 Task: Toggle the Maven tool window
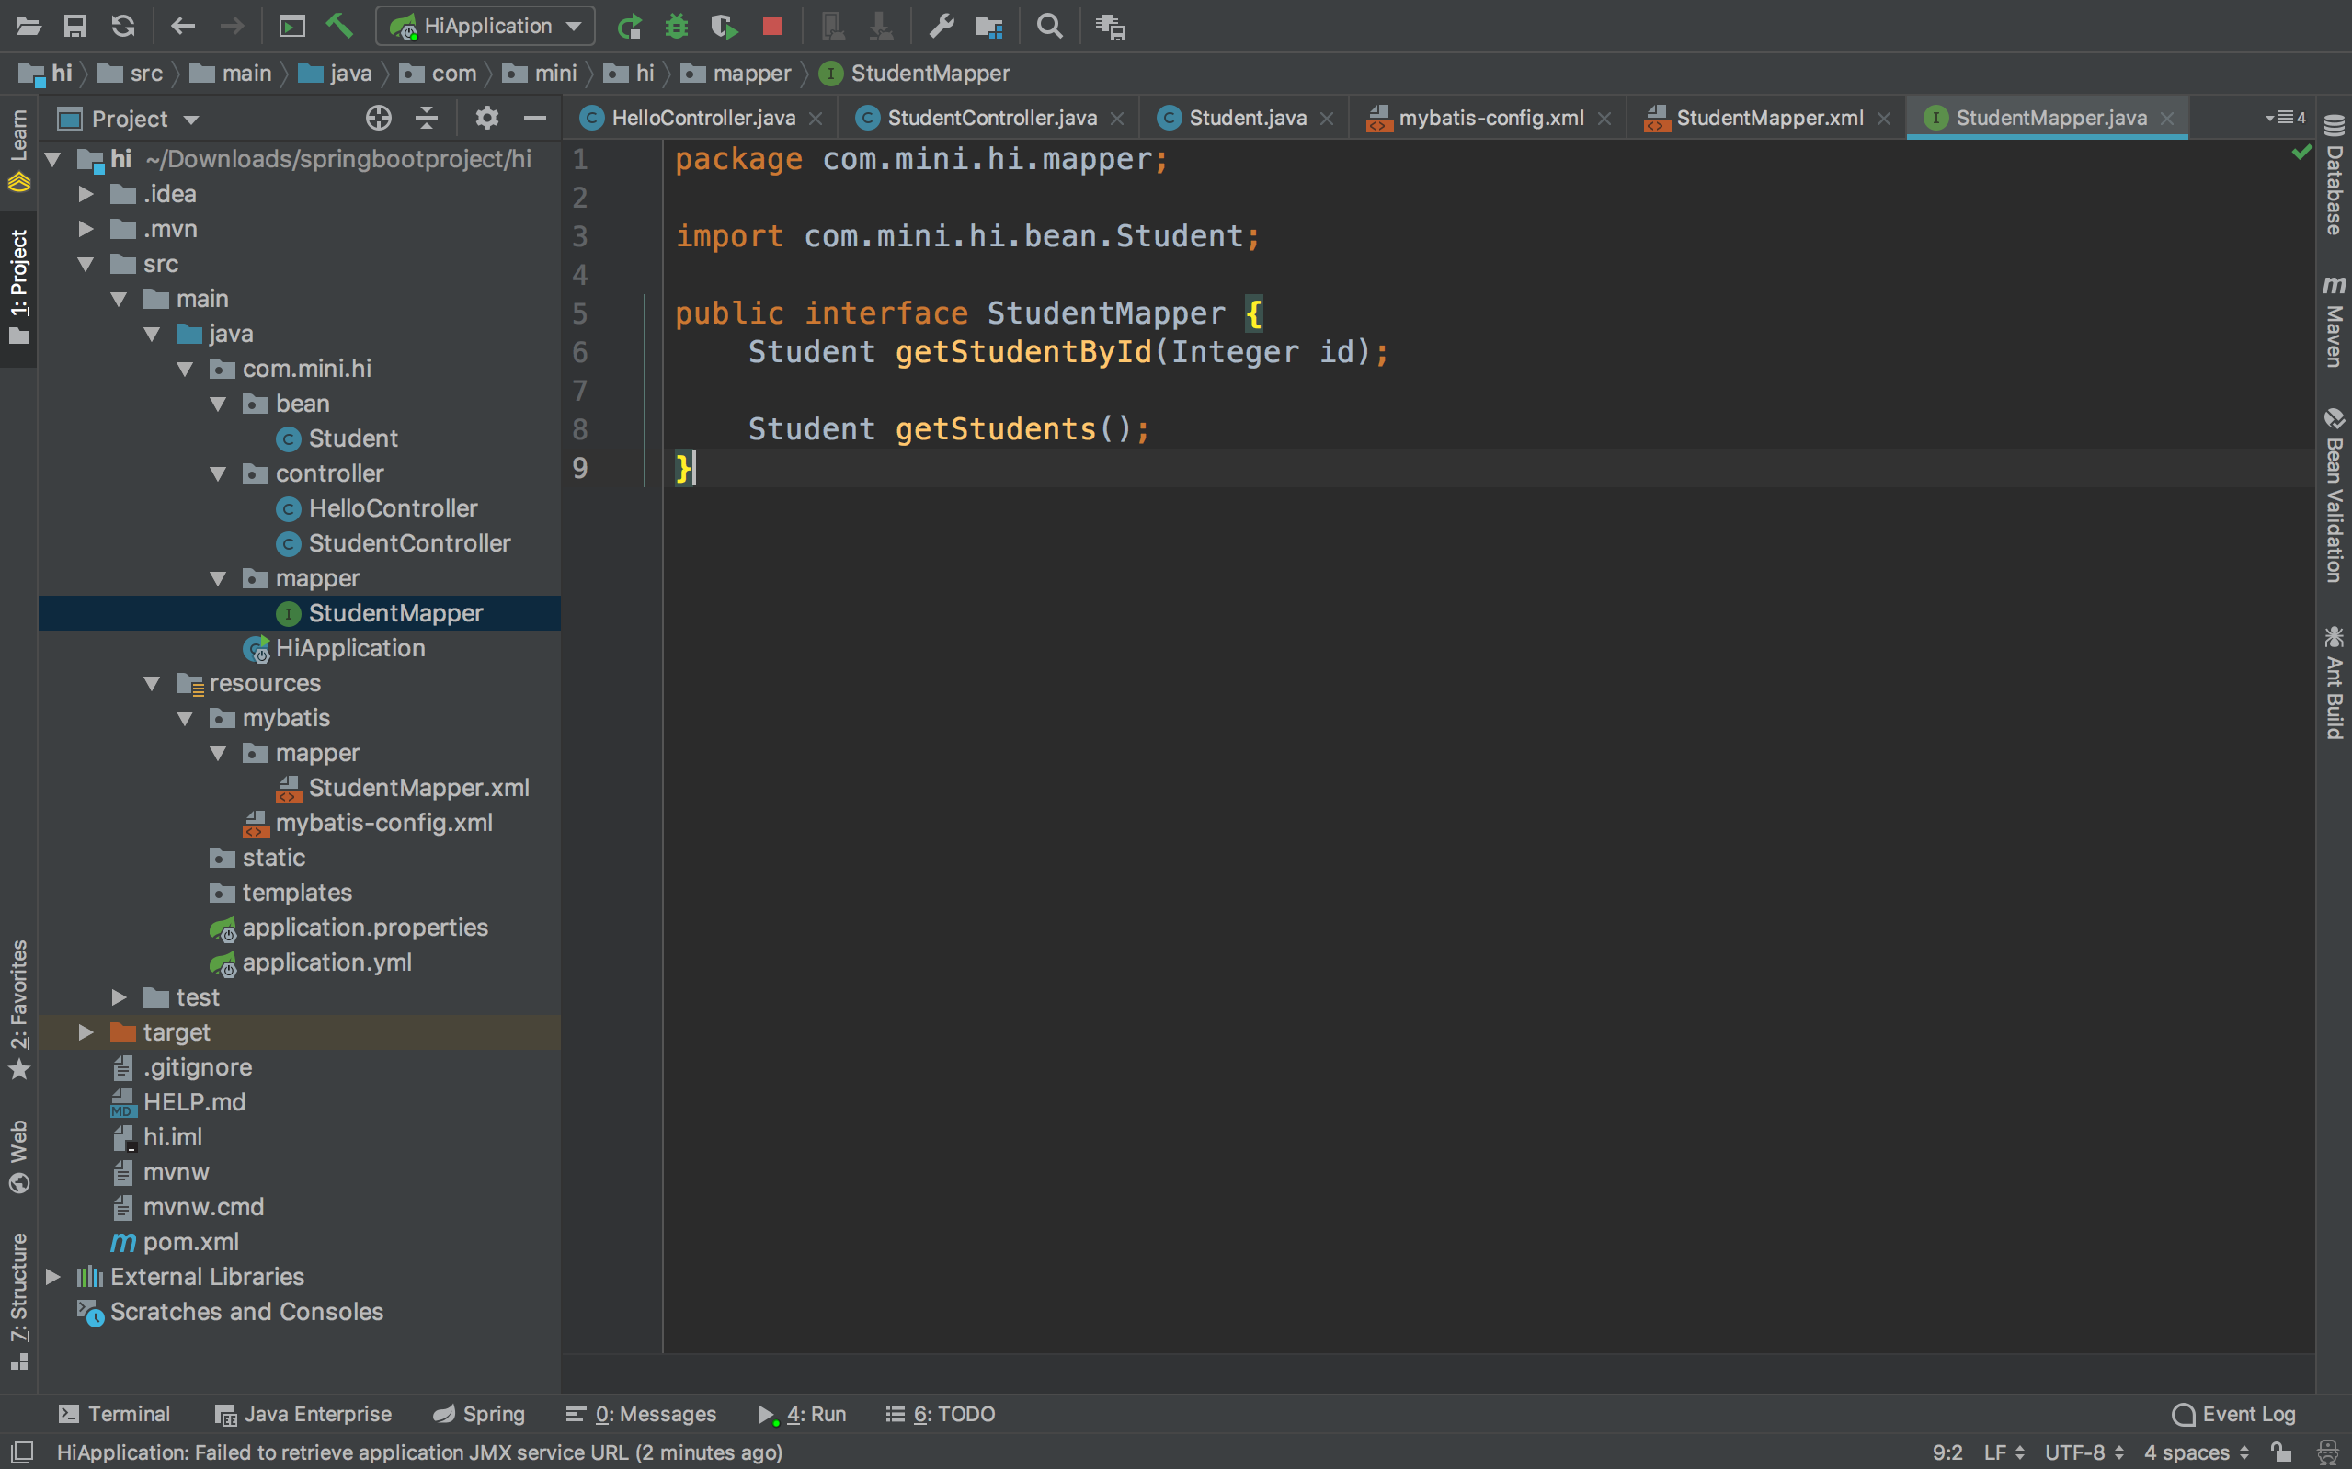pos(2334,323)
